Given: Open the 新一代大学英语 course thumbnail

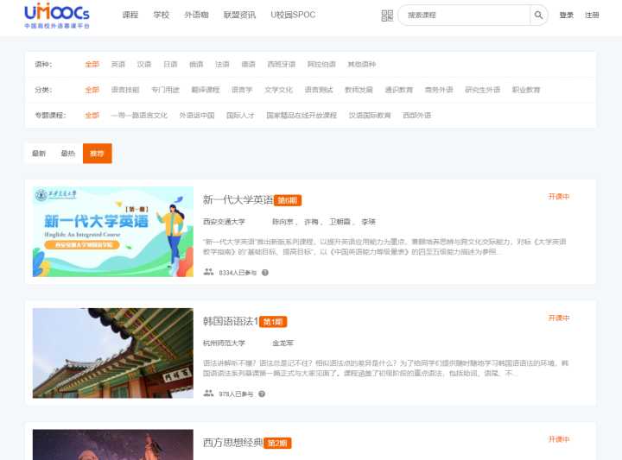Looking at the screenshot, I should [113, 232].
